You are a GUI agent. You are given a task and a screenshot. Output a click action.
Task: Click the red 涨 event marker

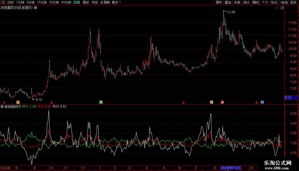coord(222,102)
